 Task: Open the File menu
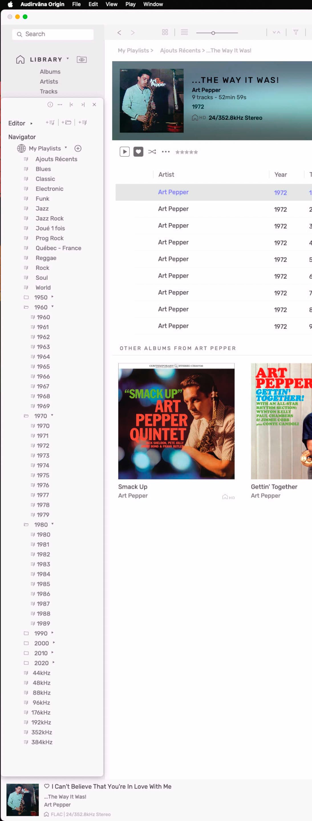76,4
